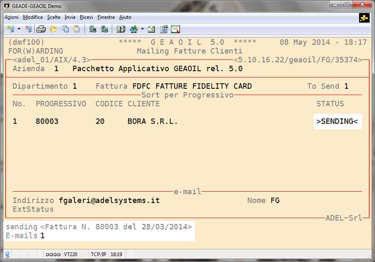Click the paste clipboard icon

point(77,29)
